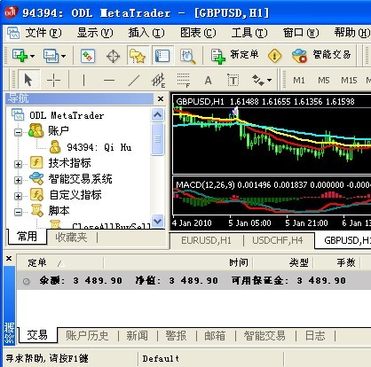Viewport: 371px width, 367px height.
Task: Open the 工具(T) menu
Action: 249,33
